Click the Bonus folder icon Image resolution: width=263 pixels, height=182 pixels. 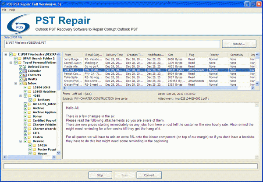click(30, 116)
